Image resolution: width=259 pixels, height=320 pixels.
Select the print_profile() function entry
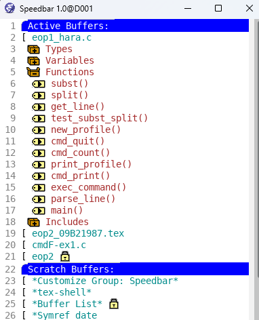click(91, 164)
